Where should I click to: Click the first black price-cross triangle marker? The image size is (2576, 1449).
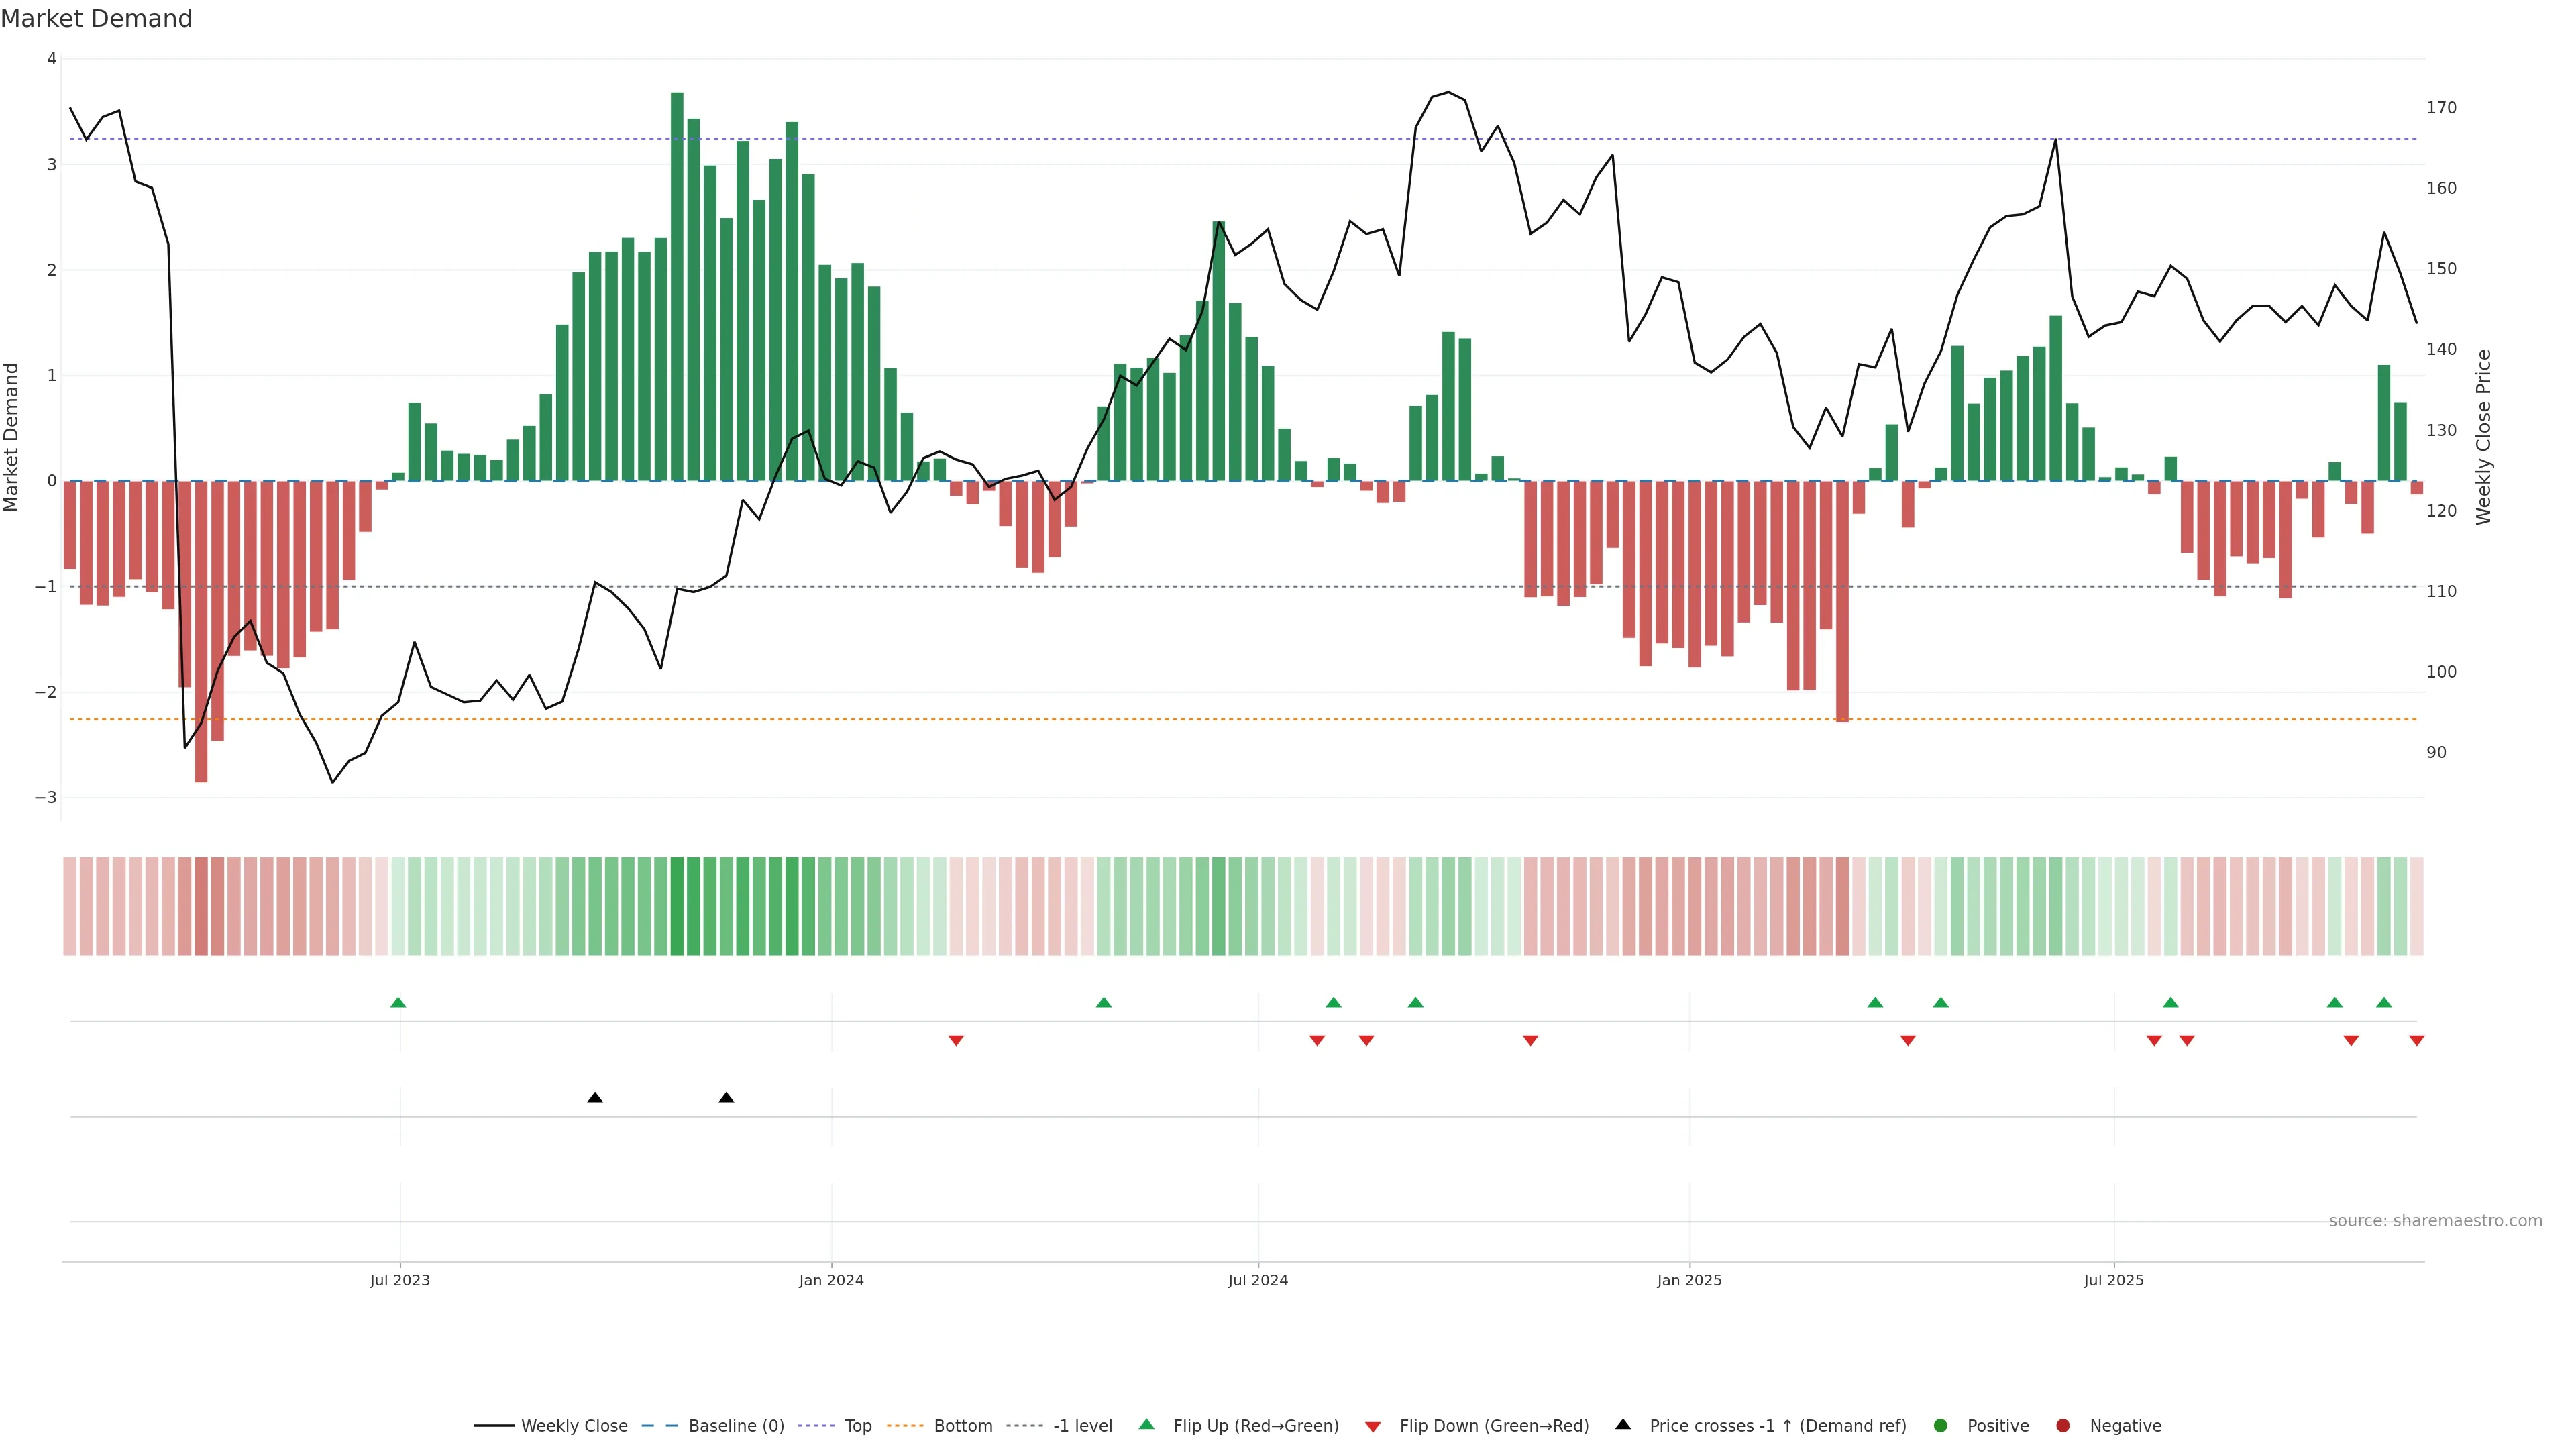pos(595,1098)
